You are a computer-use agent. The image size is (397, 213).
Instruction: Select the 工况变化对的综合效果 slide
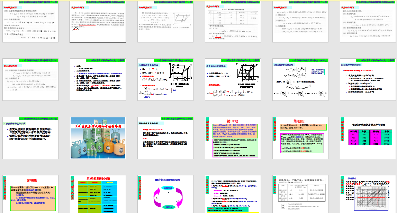(30, 139)
